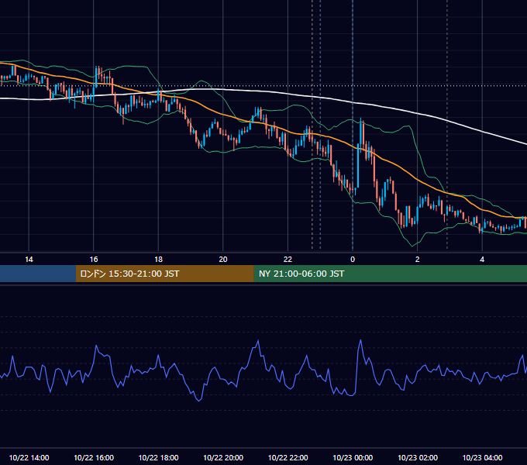Click the hour label 14 on time axis

click(x=29, y=260)
